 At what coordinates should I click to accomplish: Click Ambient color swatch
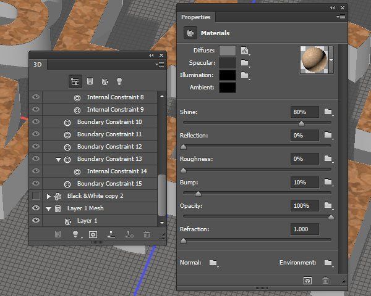[x=228, y=88]
